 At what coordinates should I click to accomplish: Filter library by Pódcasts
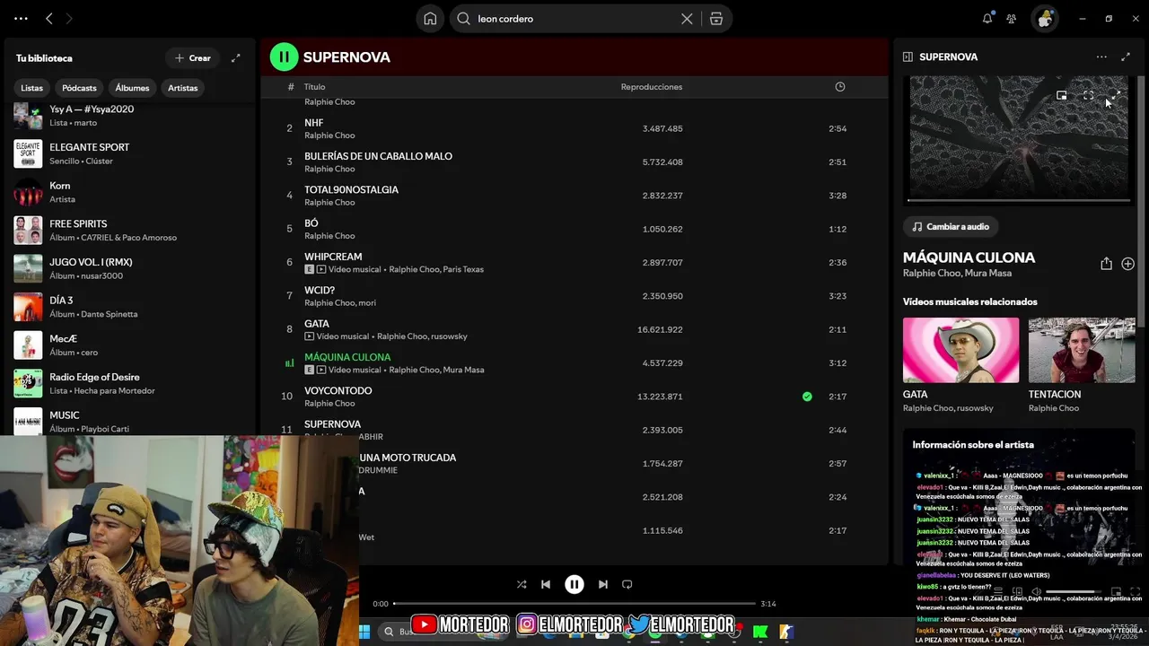pyautogui.click(x=79, y=88)
